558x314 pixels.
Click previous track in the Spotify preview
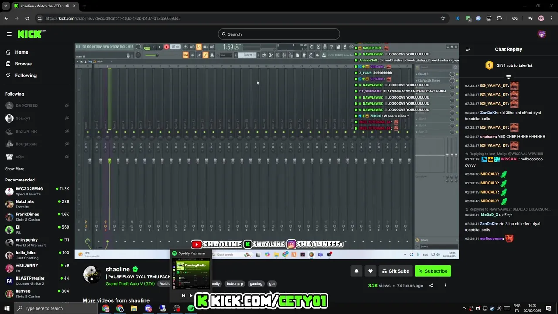tap(184, 296)
